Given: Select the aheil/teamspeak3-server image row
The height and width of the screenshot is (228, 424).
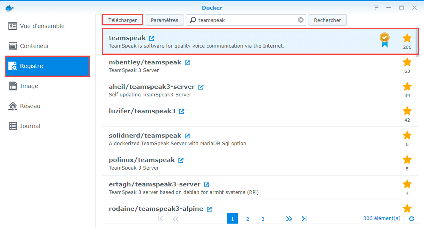Looking at the screenshot, I should (x=261, y=90).
